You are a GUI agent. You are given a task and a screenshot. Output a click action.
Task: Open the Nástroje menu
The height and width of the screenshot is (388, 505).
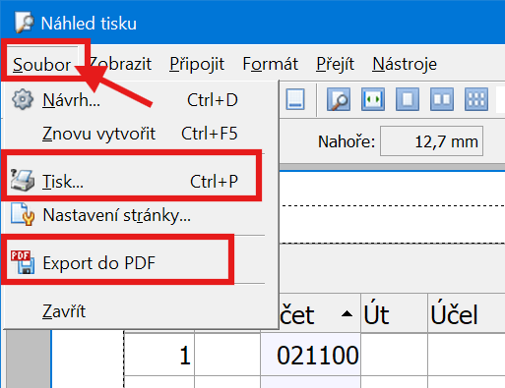tap(405, 64)
